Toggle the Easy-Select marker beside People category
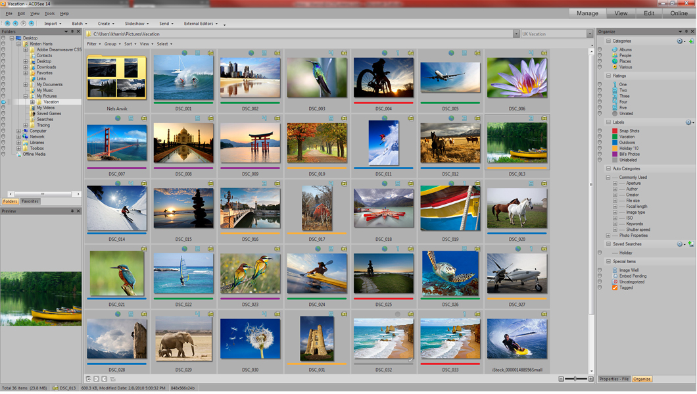Viewport: 697px width, 394px height. coord(600,56)
